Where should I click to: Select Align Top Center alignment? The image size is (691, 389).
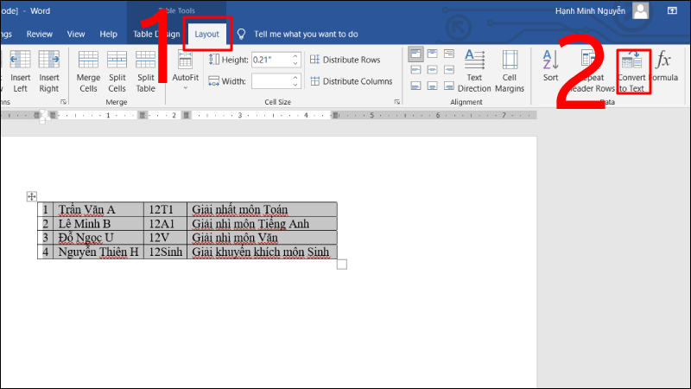pyautogui.click(x=433, y=54)
